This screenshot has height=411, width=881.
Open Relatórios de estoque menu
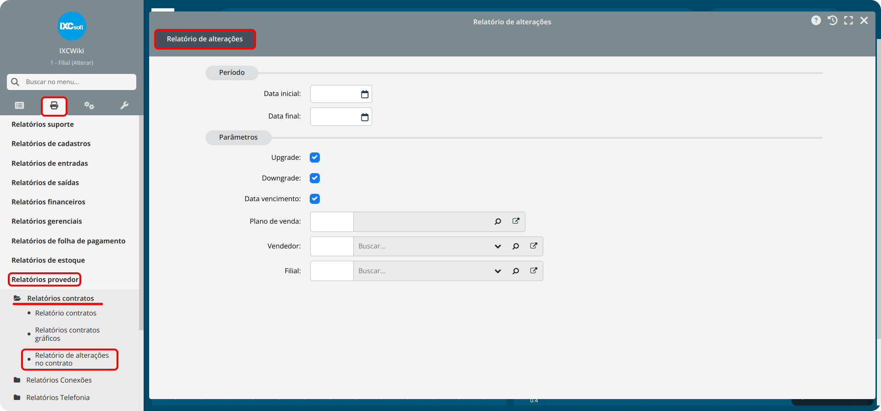pos(48,260)
